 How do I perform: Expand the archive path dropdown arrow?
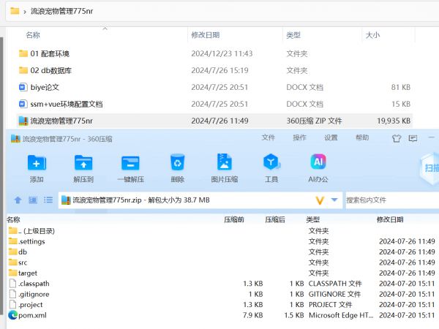point(334,200)
